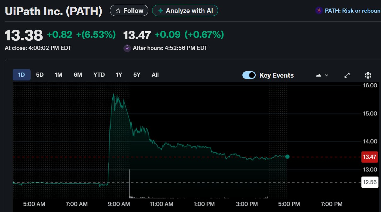The image size is (381, 212).
Task: Switch to the 5D range
Action: pos(40,75)
